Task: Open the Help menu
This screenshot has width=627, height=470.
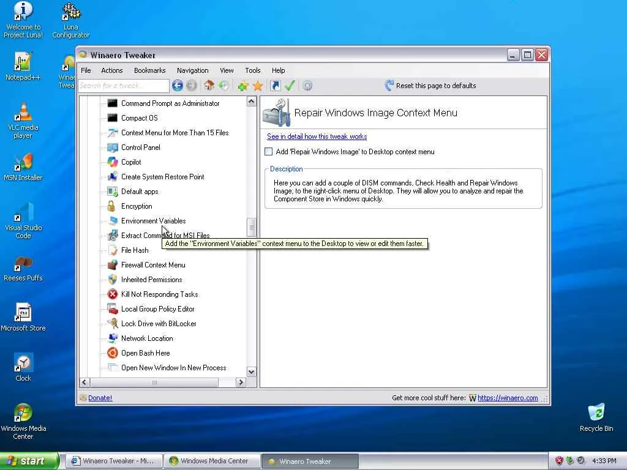Action: coord(279,70)
